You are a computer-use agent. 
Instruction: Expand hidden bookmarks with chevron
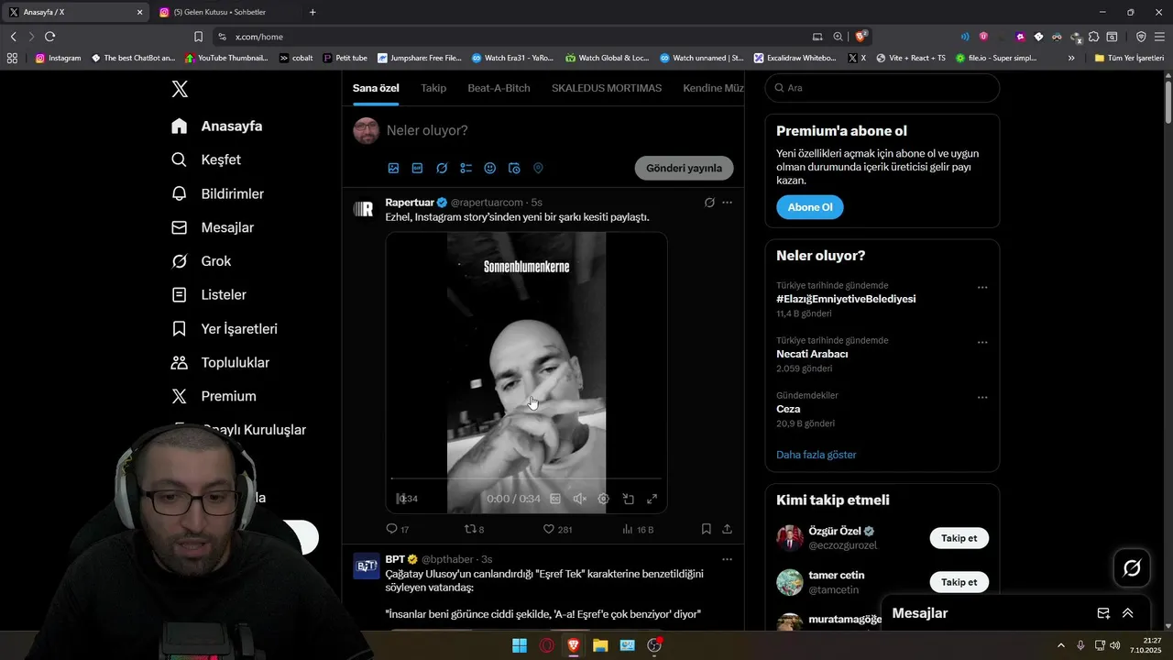1071,58
